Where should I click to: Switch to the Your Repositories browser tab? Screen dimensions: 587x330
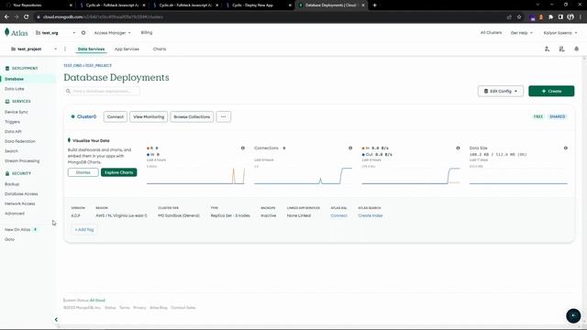click(x=38, y=5)
